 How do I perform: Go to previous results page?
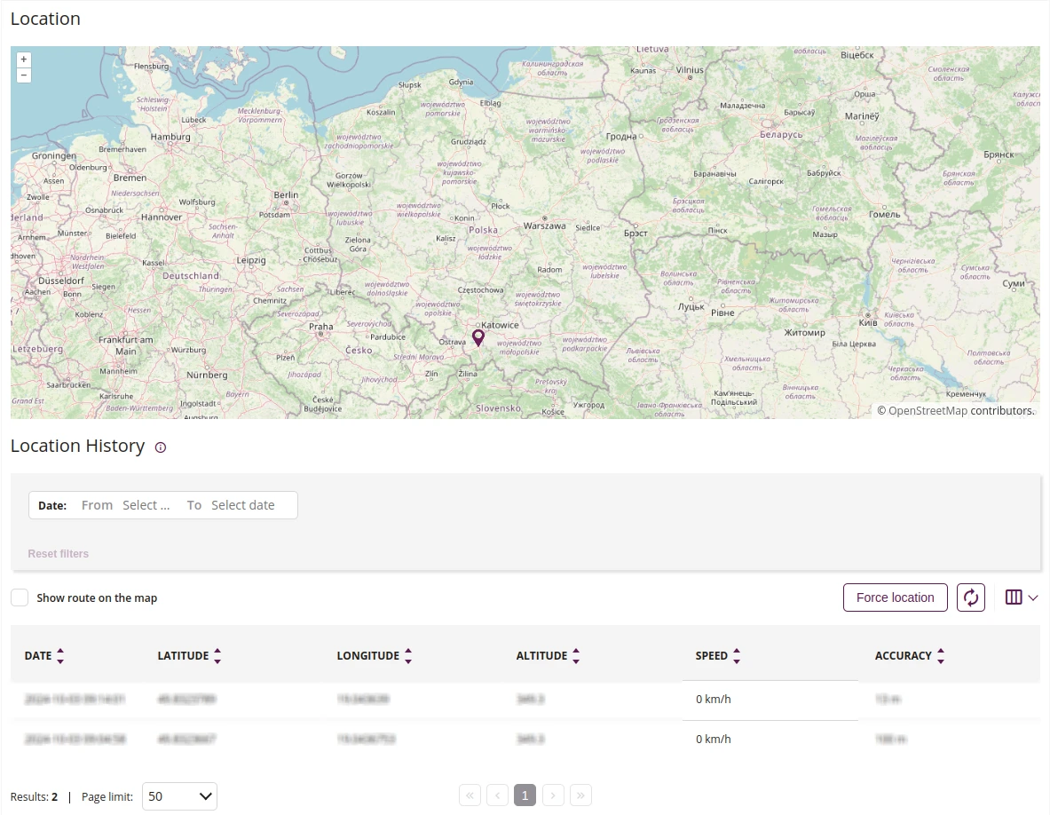(498, 795)
